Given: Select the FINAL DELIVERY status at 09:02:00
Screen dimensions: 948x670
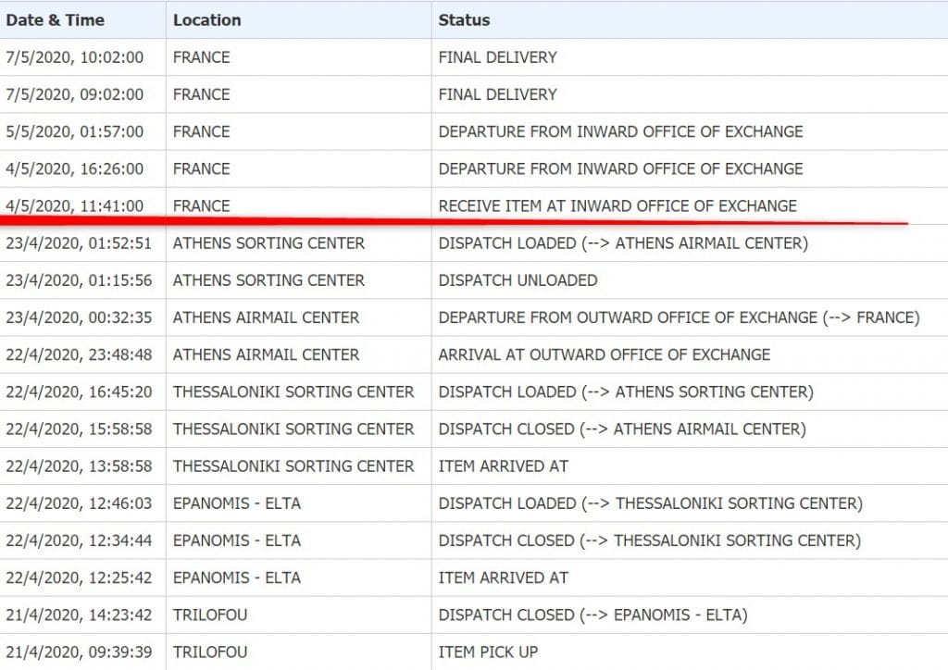Looking at the screenshot, I should 497,94.
